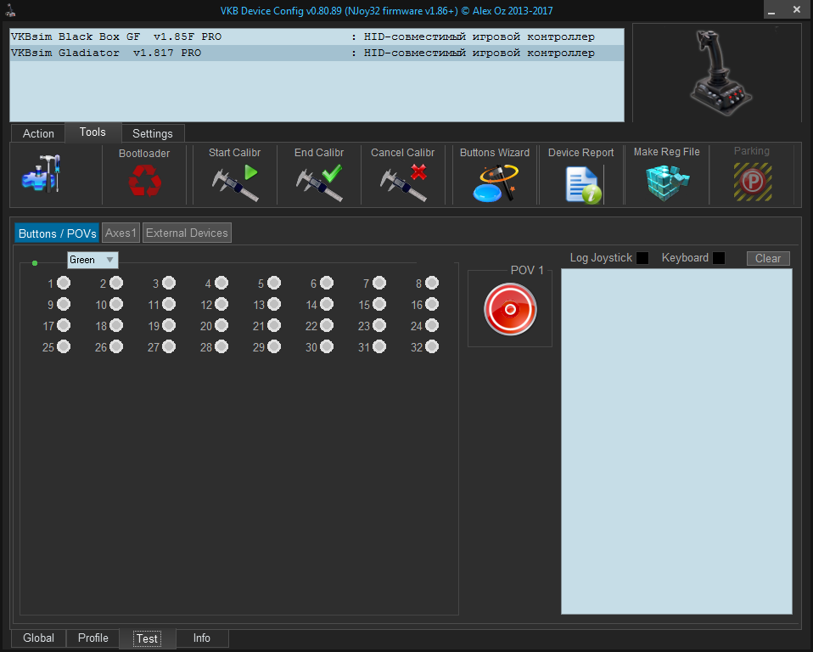
Task: Switch to the Action tab
Action: pos(38,133)
